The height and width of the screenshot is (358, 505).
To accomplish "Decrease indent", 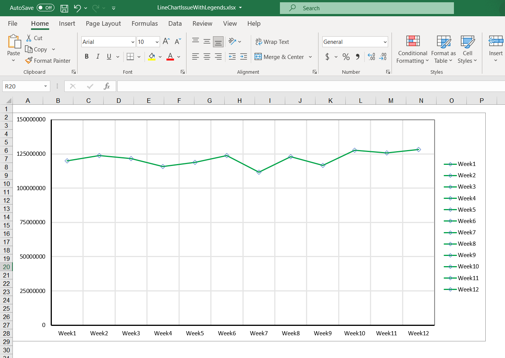I will 232,57.
